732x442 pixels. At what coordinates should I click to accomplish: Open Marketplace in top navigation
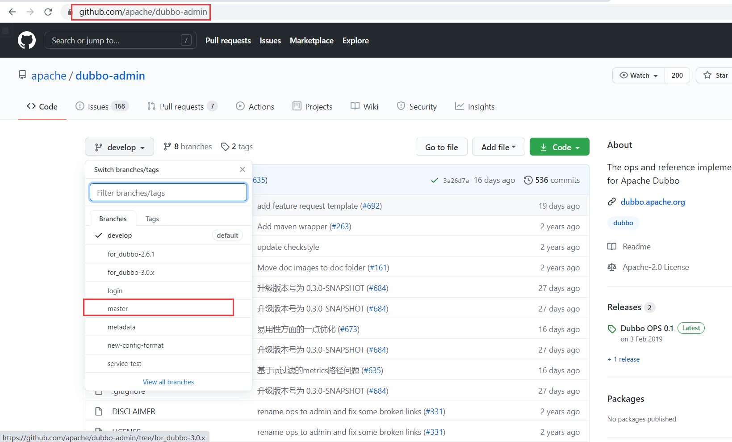pyautogui.click(x=312, y=40)
